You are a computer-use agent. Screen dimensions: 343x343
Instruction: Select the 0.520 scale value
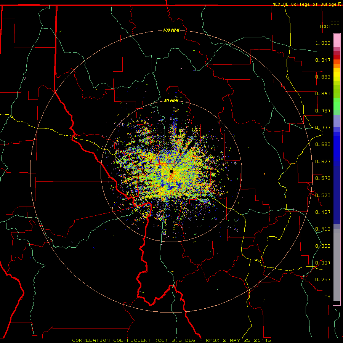click(323, 196)
